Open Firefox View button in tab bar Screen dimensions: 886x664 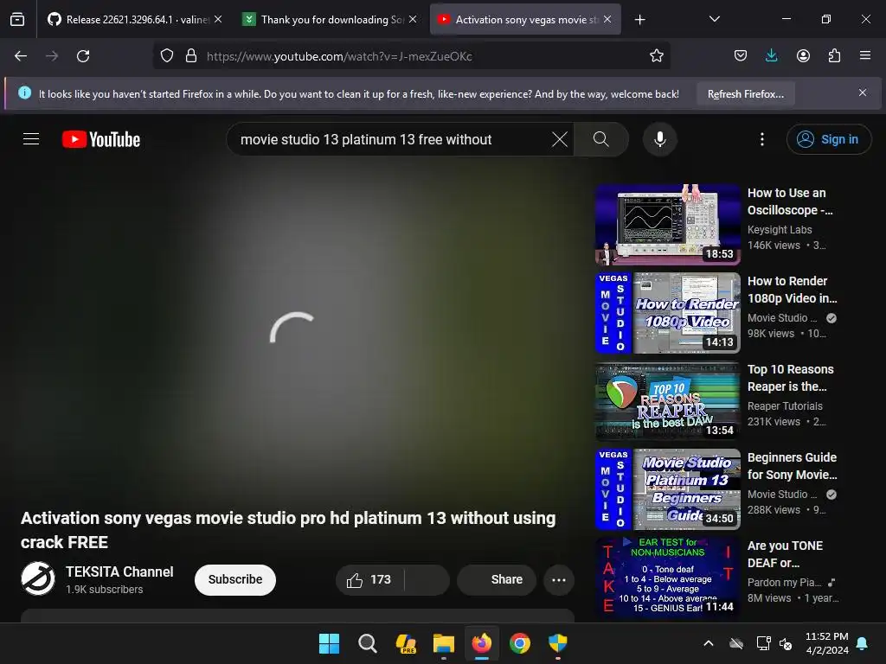pos(17,20)
